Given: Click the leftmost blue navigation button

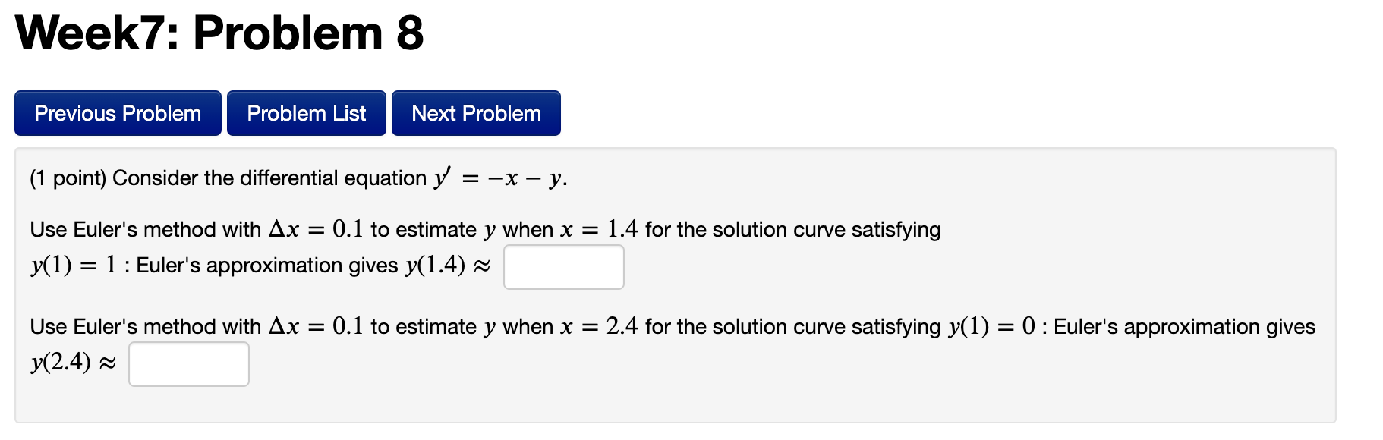Looking at the screenshot, I should click(x=117, y=112).
